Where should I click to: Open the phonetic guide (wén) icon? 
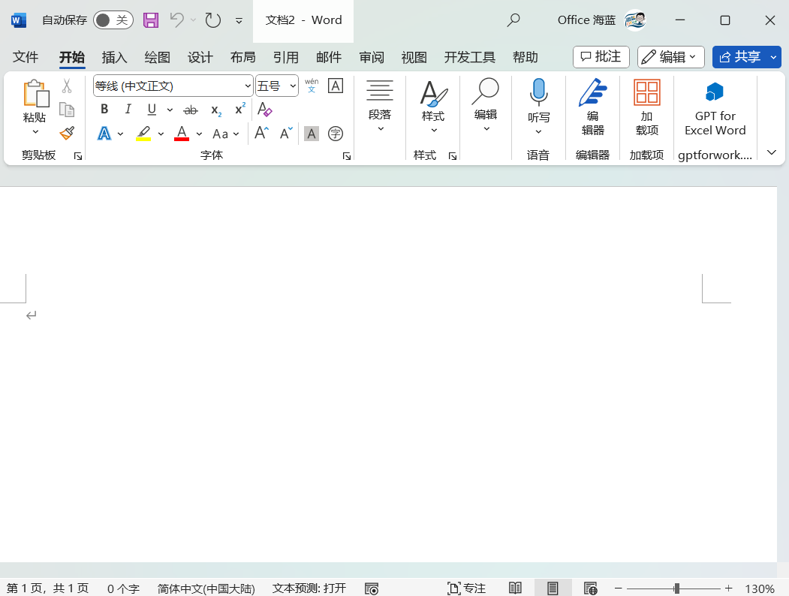[x=312, y=86]
